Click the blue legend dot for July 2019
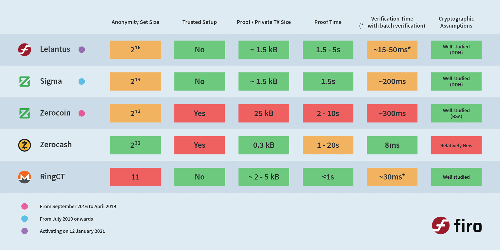500x250 pixels. 24,219
